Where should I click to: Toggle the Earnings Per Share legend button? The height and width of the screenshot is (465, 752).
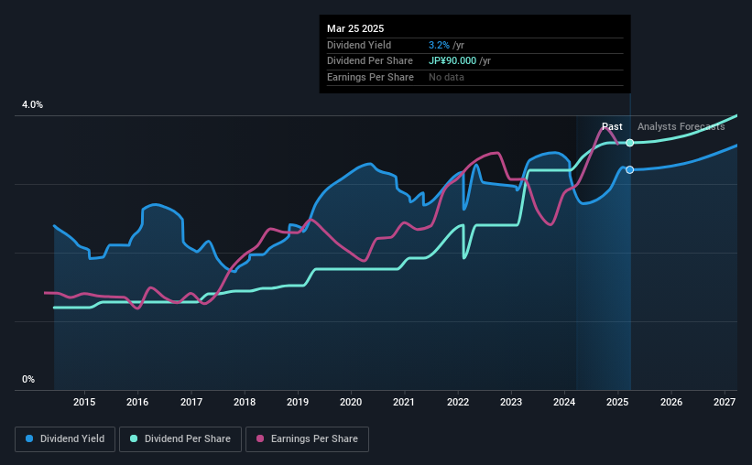tap(307, 439)
